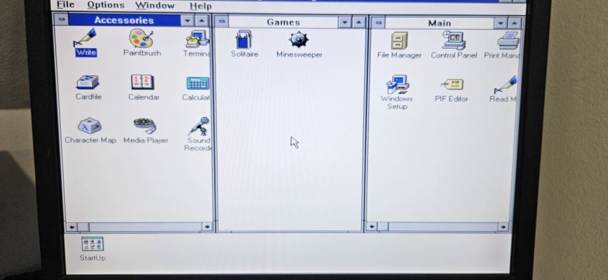Select the Cardfile icon
The width and height of the screenshot is (608, 280).
tap(87, 82)
